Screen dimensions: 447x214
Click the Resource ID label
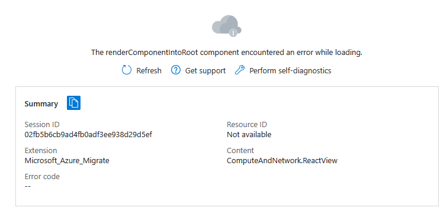click(247, 125)
